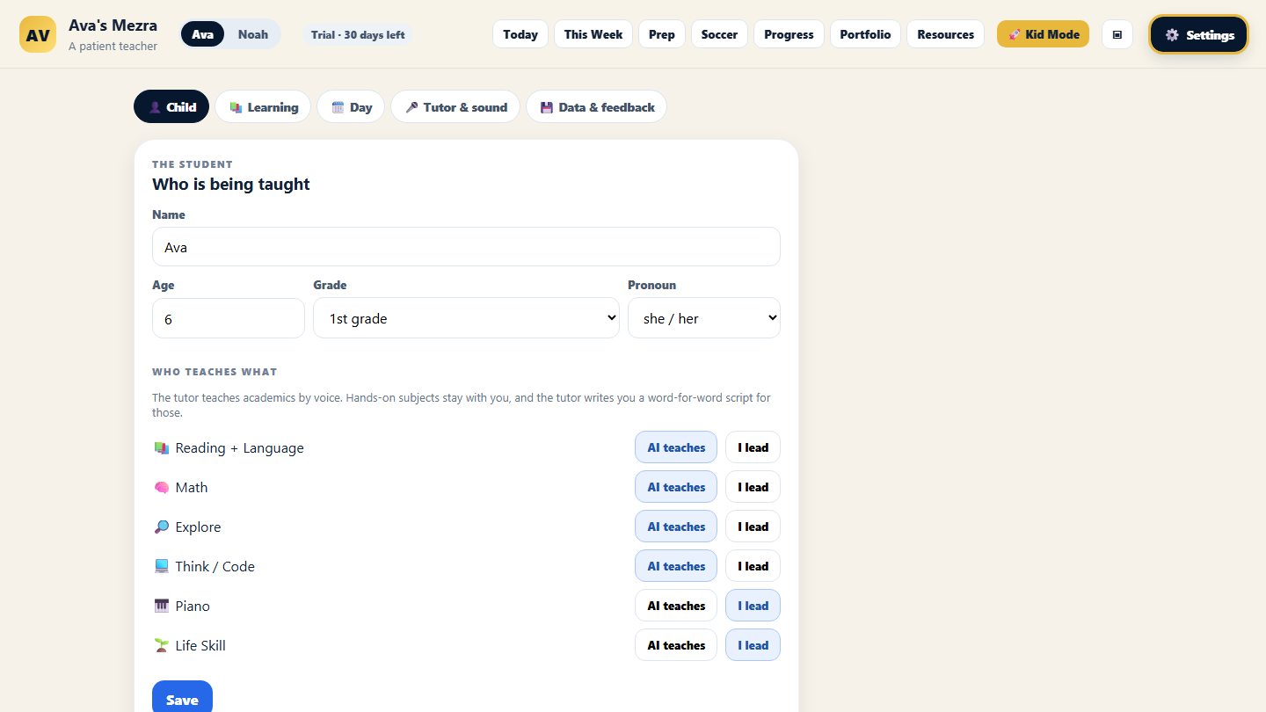
Task: Click the brain icon beside Math
Action: click(161, 487)
